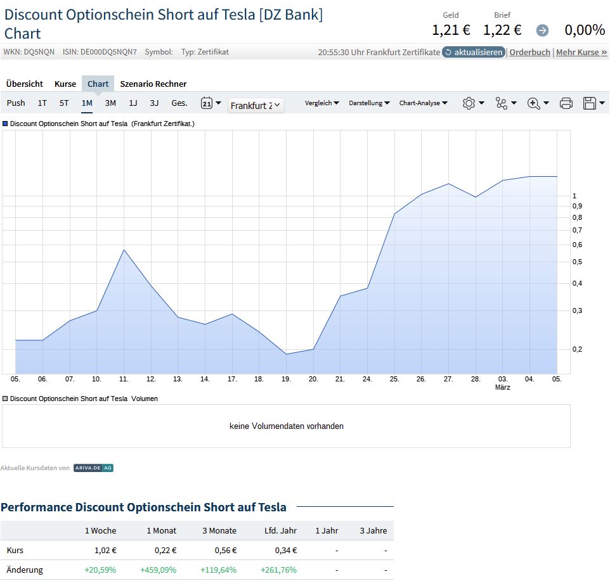The width and height of the screenshot is (610, 581).
Task: Click the ISIN: DE000DQ5NQN7 text
Action: pos(100,52)
